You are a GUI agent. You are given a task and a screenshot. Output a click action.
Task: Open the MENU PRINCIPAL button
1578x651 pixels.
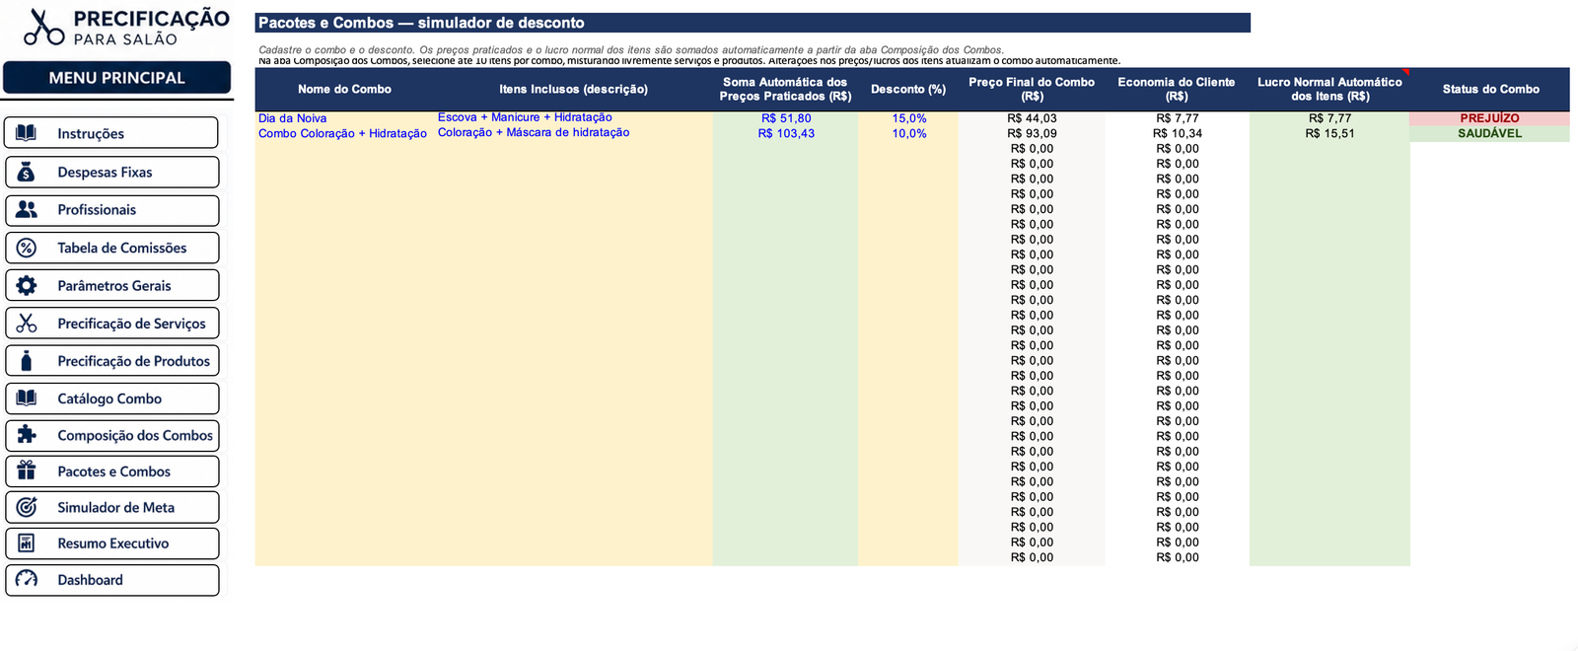click(116, 78)
